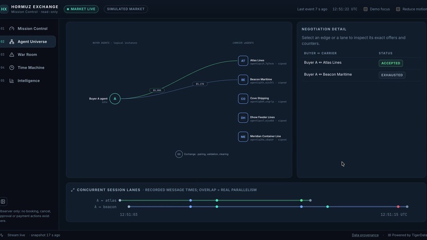427x240 pixels.
Task: Open Mission Control gauge icon
Action: click(12, 29)
